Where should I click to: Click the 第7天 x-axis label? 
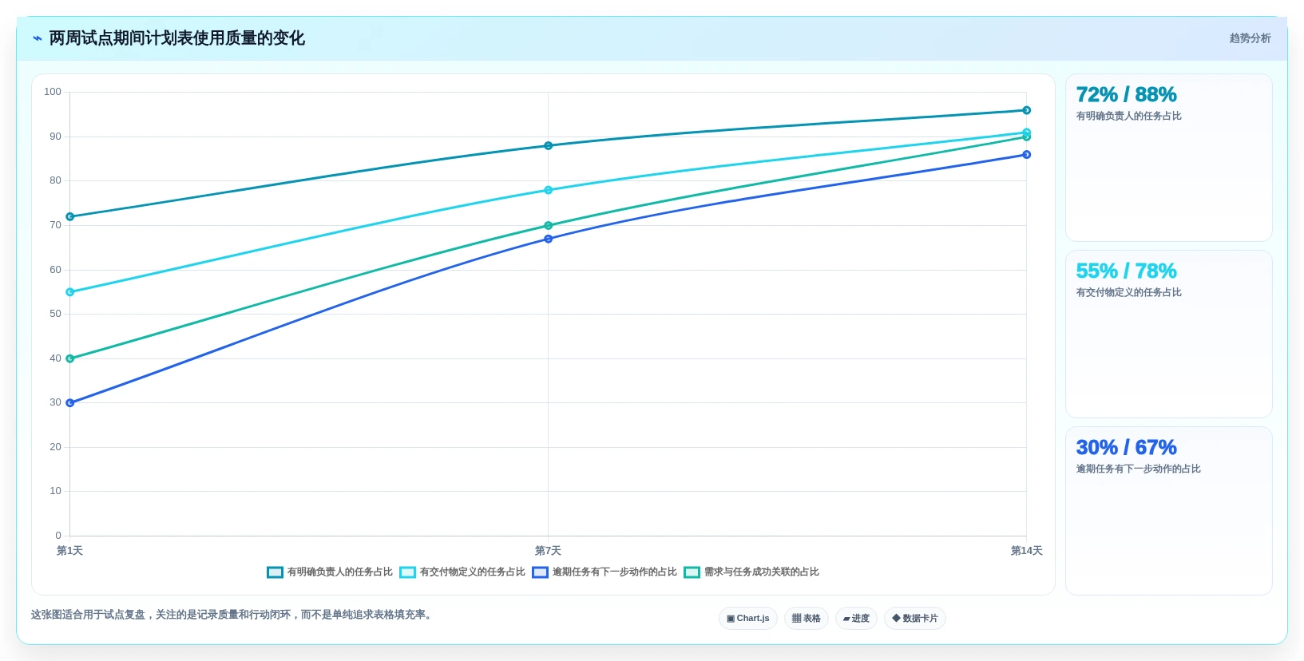click(548, 551)
